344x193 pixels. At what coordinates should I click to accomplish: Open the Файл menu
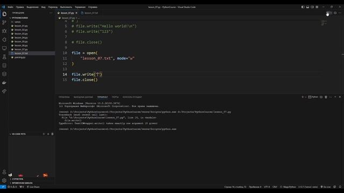[x=10, y=7]
